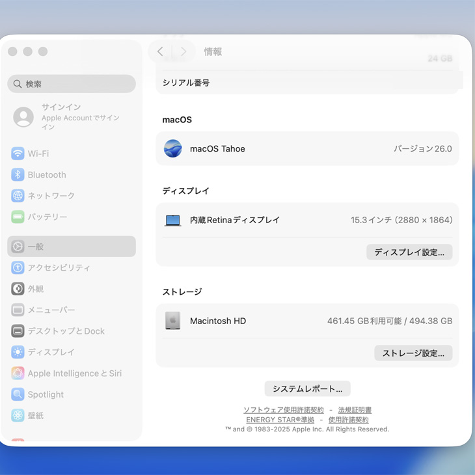Open ソフトウェア使用許諾契約 link
The height and width of the screenshot is (475, 475).
283,410
